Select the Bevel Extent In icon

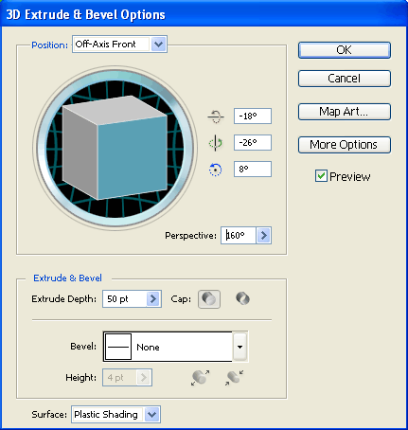[234, 378]
